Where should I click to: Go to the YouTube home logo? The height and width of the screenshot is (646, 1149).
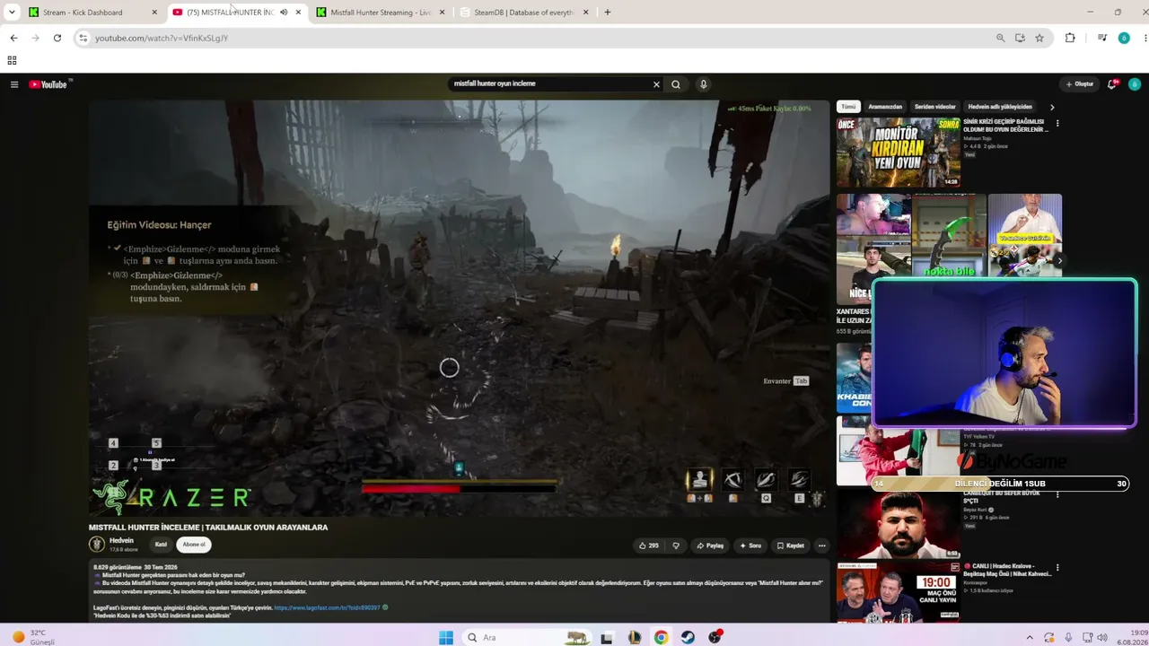[48, 84]
